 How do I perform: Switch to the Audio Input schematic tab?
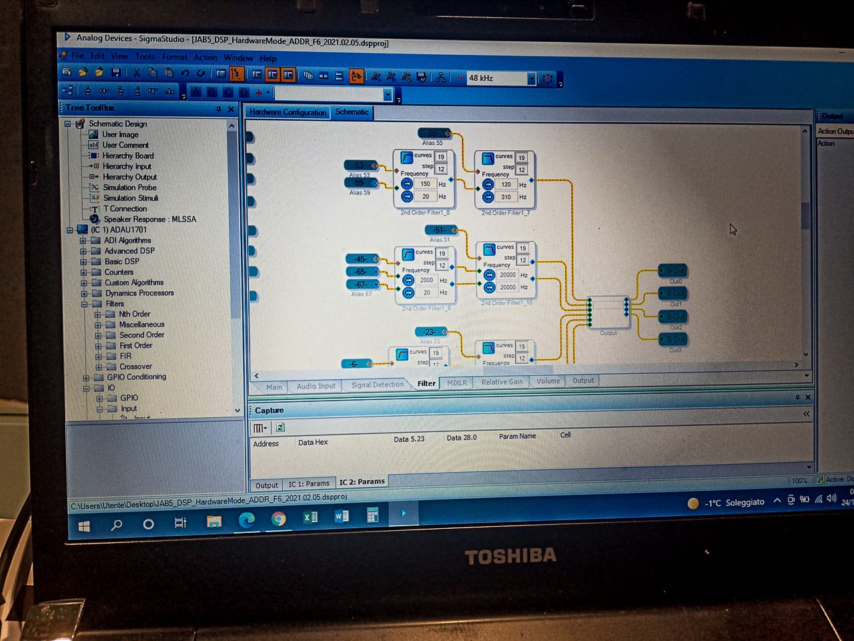click(x=316, y=386)
